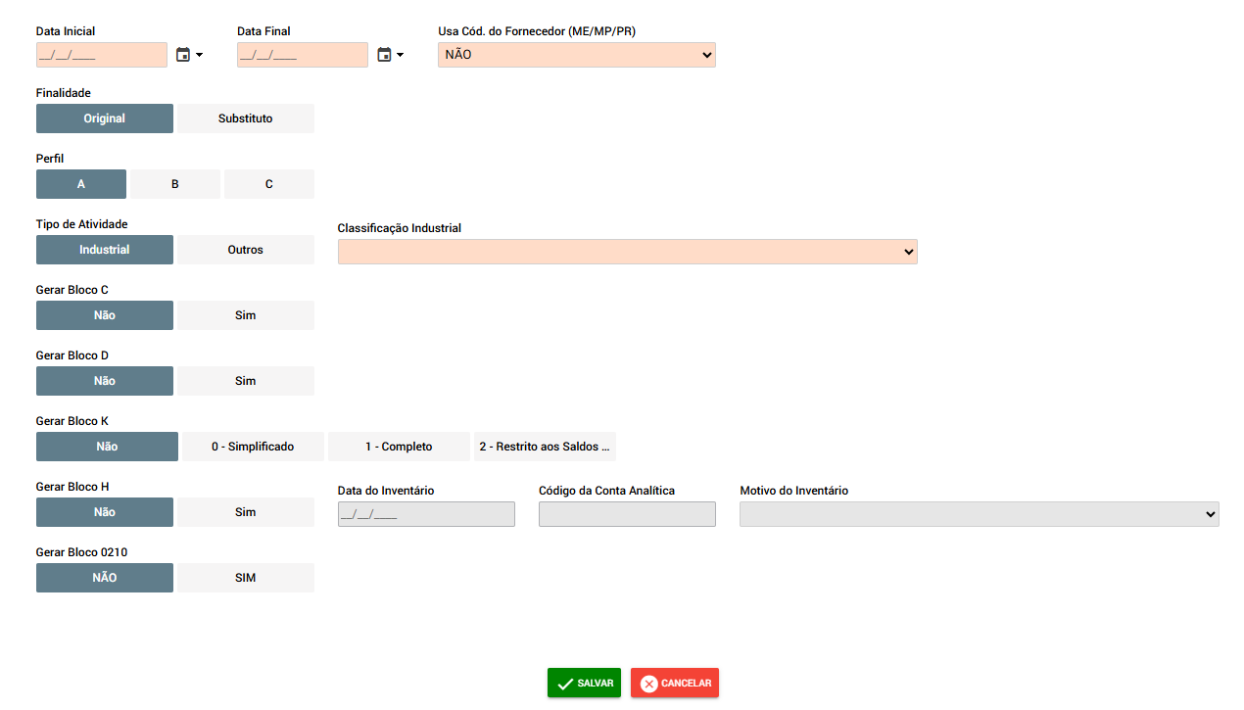Turn on SIM for Gerar Bloco 0210

coord(245,578)
